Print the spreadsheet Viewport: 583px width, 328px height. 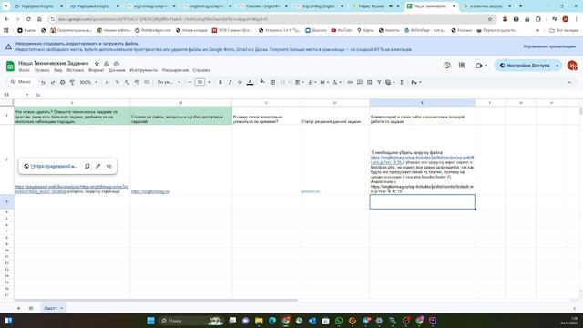62,82
